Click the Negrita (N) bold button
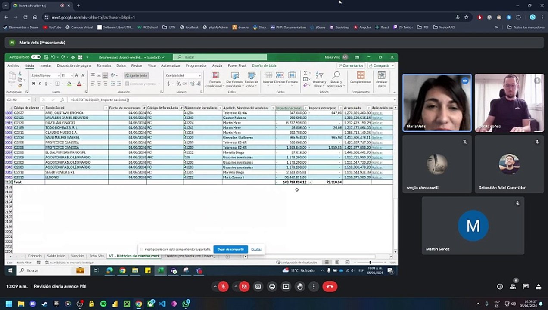 click(x=34, y=84)
